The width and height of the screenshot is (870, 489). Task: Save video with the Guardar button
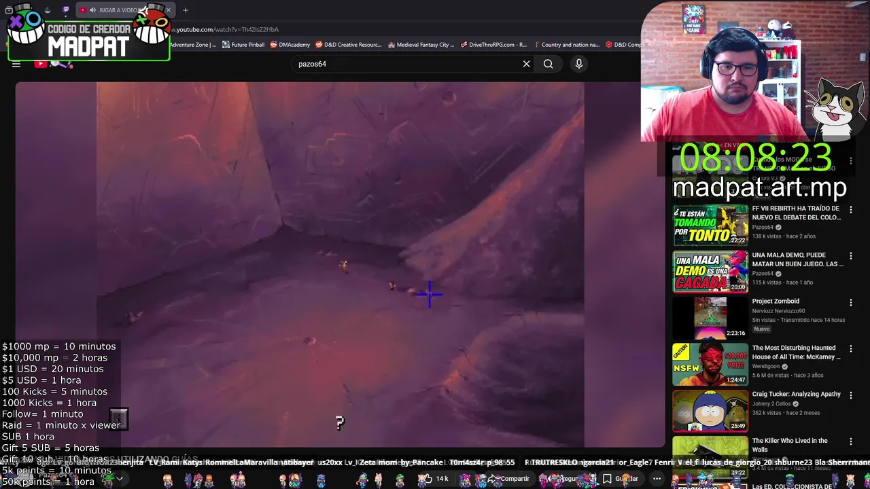point(621,479)
